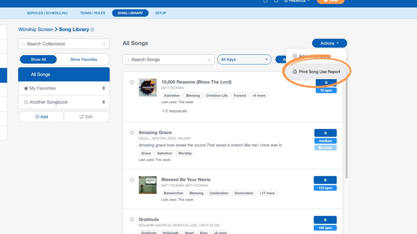The width and height of the screenshot is (417, 234).
Task: Click the Salvation tag
Action: (x=164, y=153)
